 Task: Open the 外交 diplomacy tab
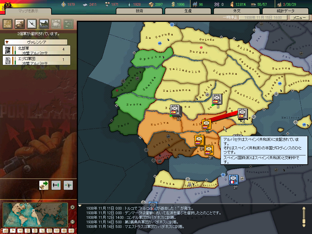[236, 11]
